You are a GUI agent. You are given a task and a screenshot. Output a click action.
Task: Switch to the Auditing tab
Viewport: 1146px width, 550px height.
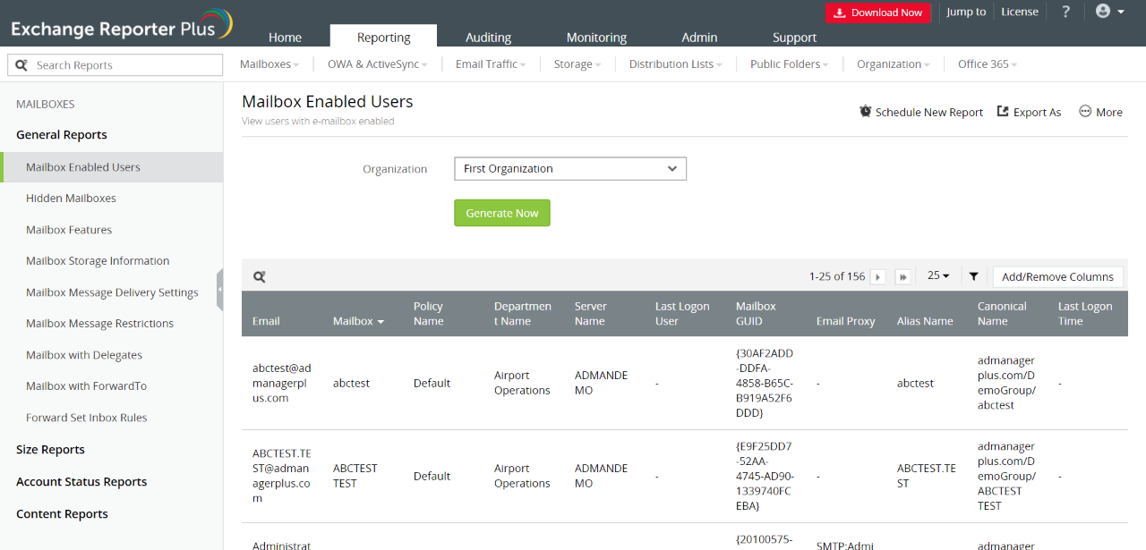tap(488, 38)
